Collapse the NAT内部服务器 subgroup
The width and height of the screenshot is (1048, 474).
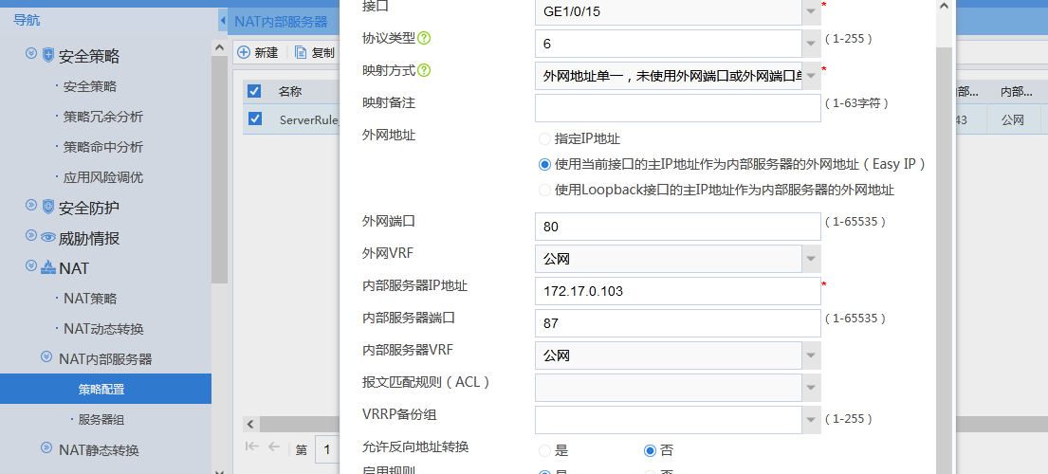[46, 356]
